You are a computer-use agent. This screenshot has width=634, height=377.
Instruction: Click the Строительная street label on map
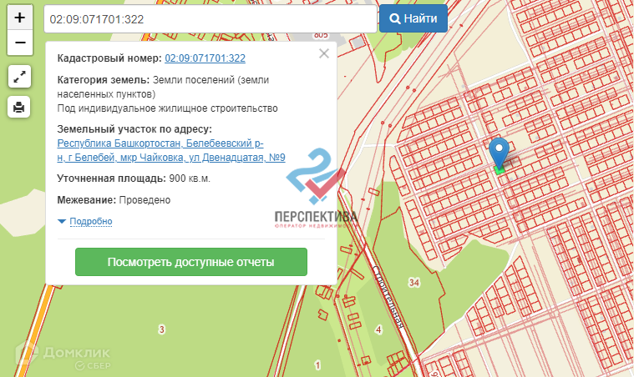click(388, 296)
